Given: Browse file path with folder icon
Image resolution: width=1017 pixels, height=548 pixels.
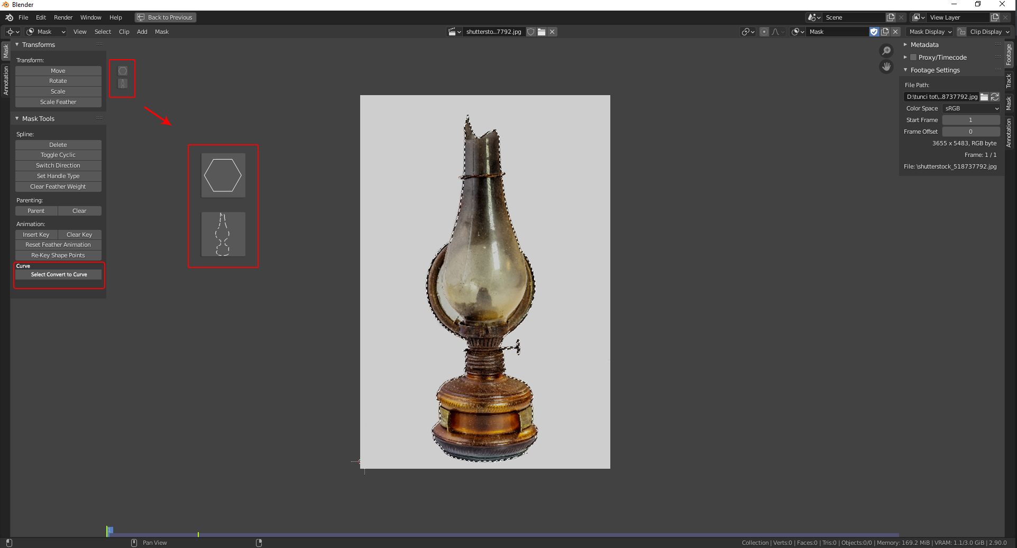Looking at the screenshot, I should click(984, 97).
